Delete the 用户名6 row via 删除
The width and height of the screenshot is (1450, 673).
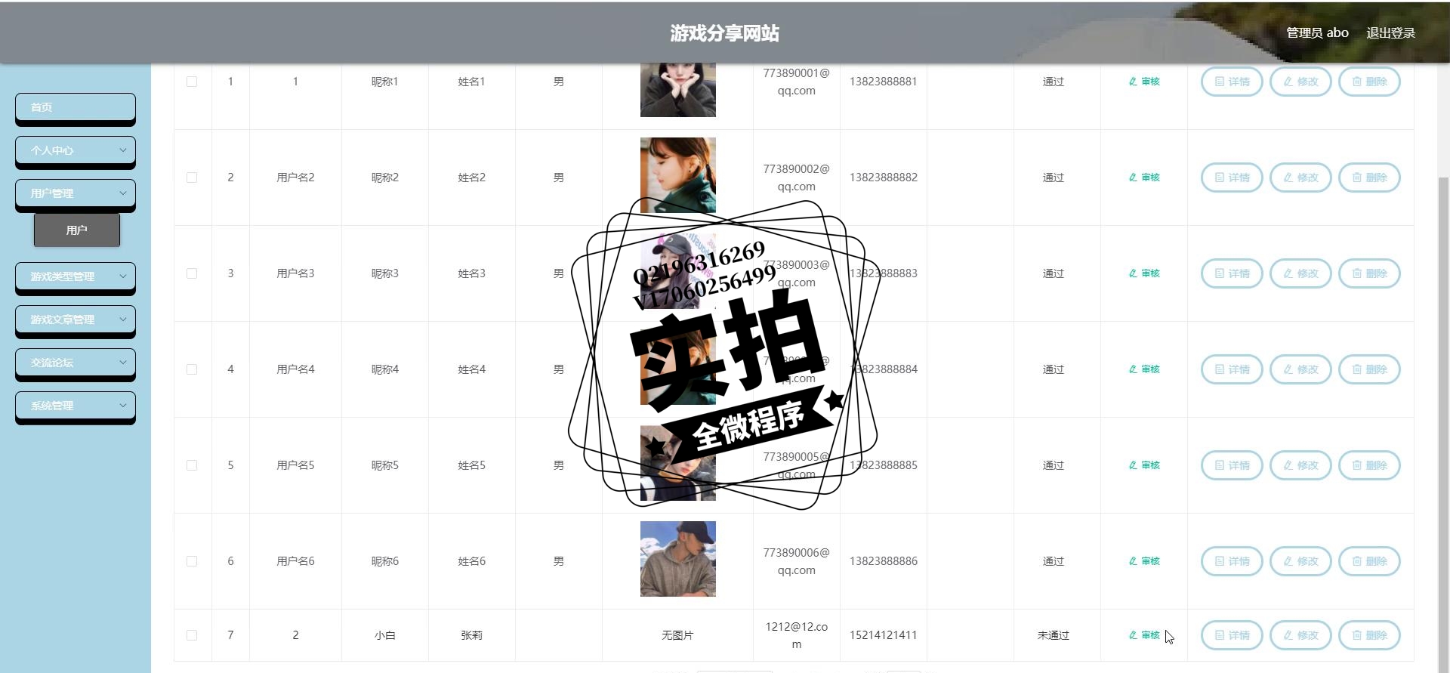[x=1369, y=561]
